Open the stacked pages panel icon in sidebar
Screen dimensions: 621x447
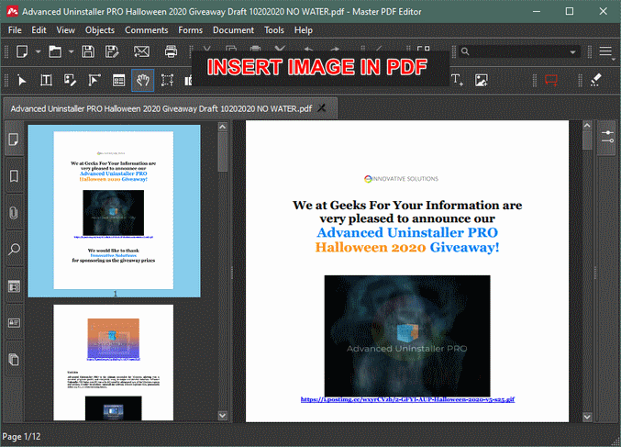14,360
